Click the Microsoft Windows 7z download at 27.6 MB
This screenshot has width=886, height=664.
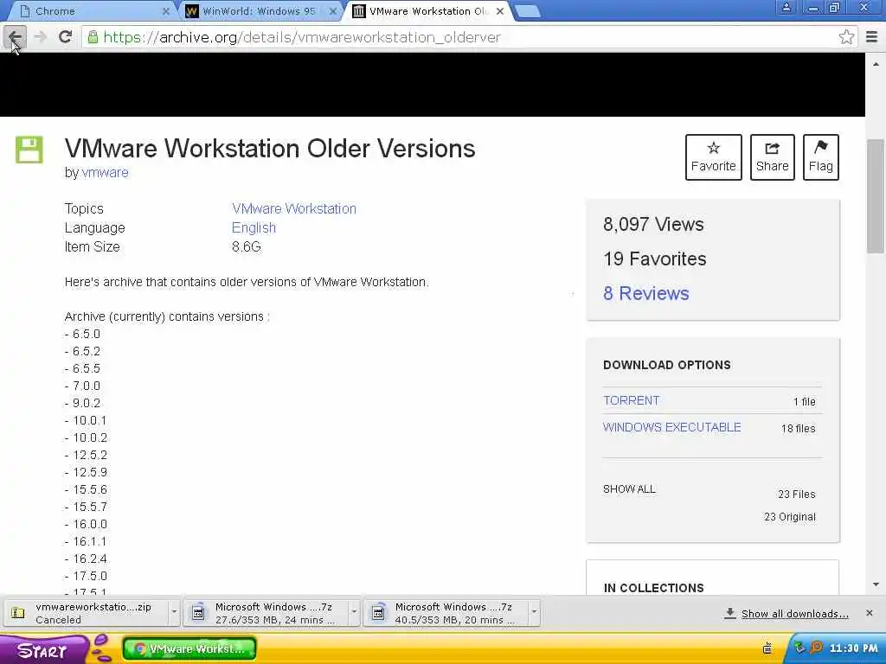(266, 613)
